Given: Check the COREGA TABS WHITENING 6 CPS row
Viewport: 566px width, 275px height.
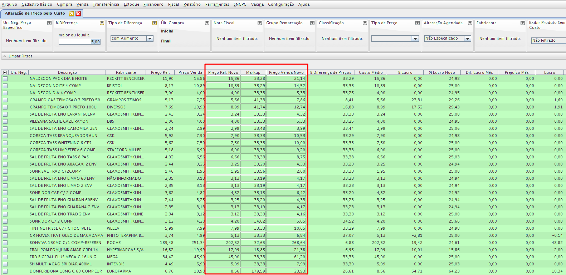Looking at the screenshot, I should 5,143.
